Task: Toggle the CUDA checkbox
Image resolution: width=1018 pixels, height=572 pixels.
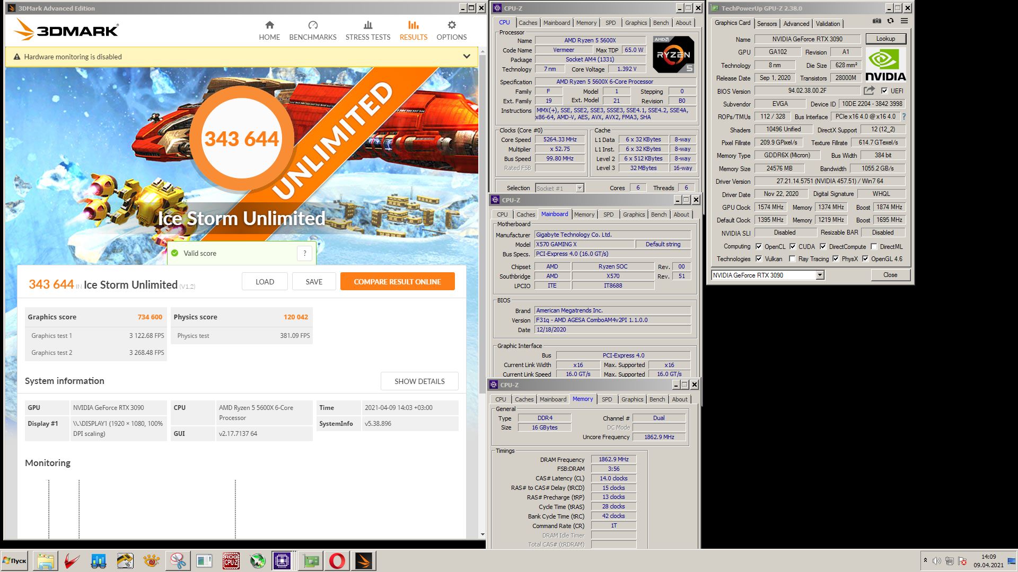Action: click(793, 247)
